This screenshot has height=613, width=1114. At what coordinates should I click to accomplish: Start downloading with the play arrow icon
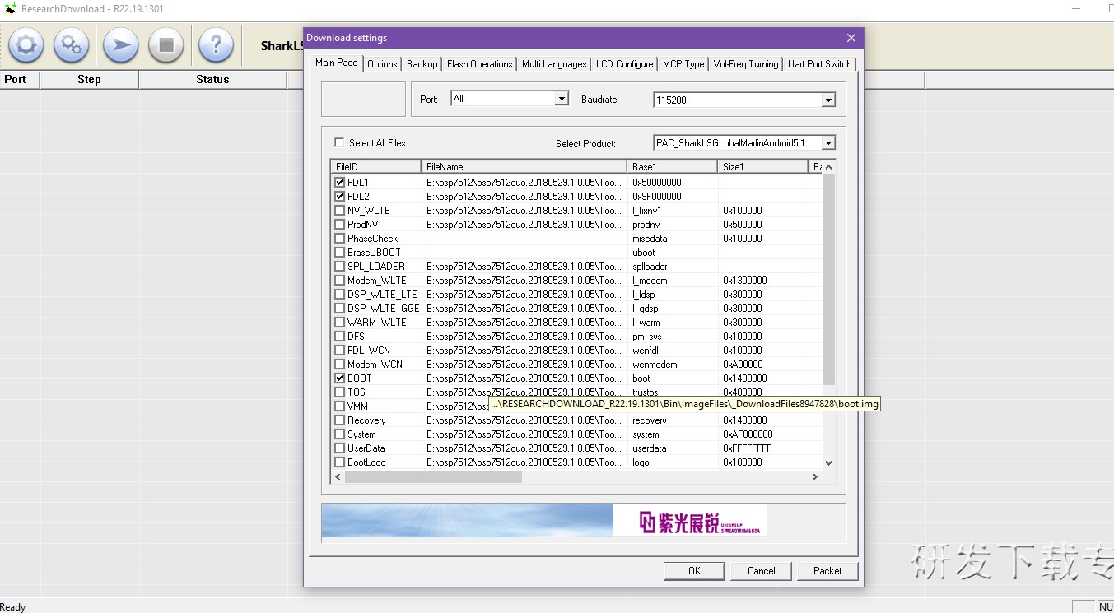coord(120,44)
